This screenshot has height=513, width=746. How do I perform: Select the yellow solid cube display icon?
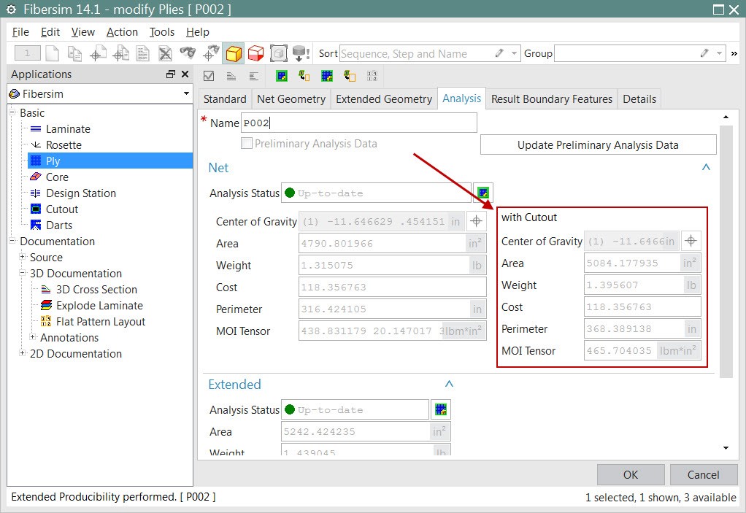(x=234, y=53)
